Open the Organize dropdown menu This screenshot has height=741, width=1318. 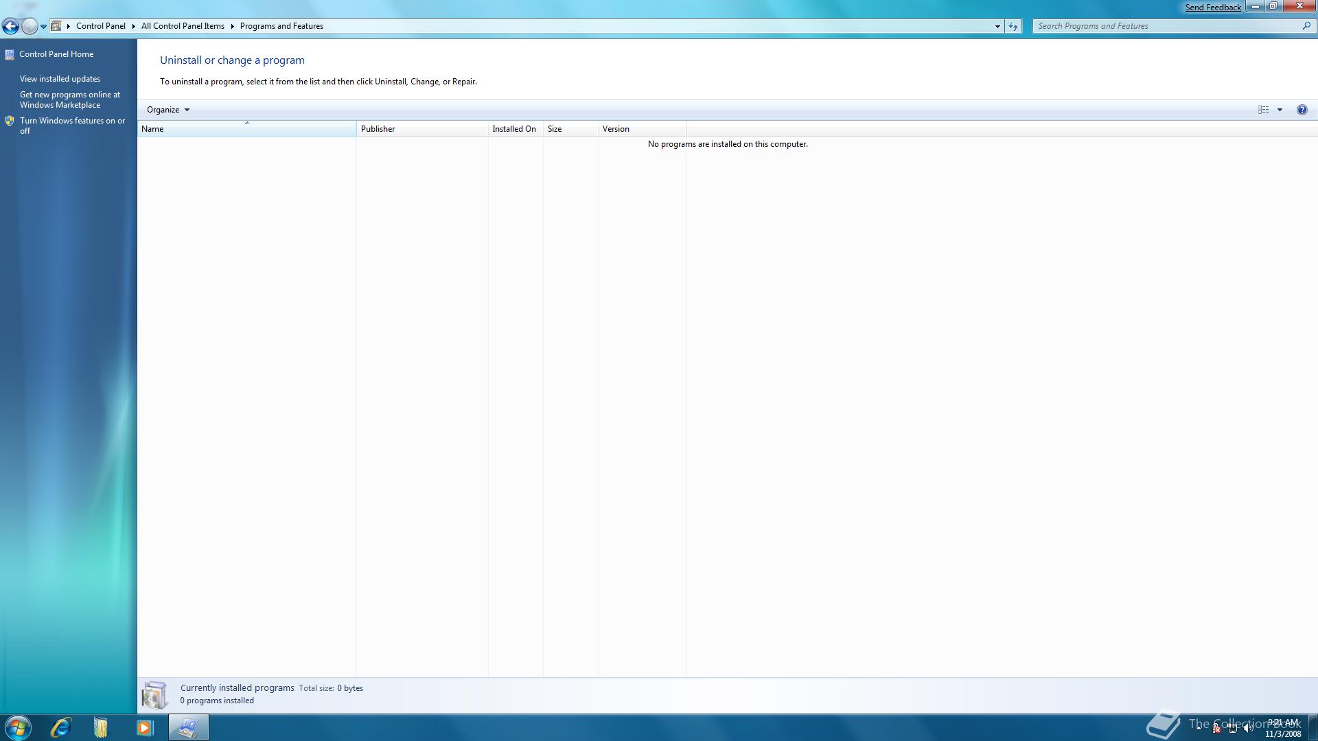coord(168,110)
